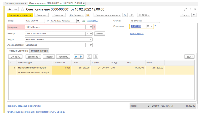
Task: Click the Оплата до date field
Action: [x=138, y=26]
